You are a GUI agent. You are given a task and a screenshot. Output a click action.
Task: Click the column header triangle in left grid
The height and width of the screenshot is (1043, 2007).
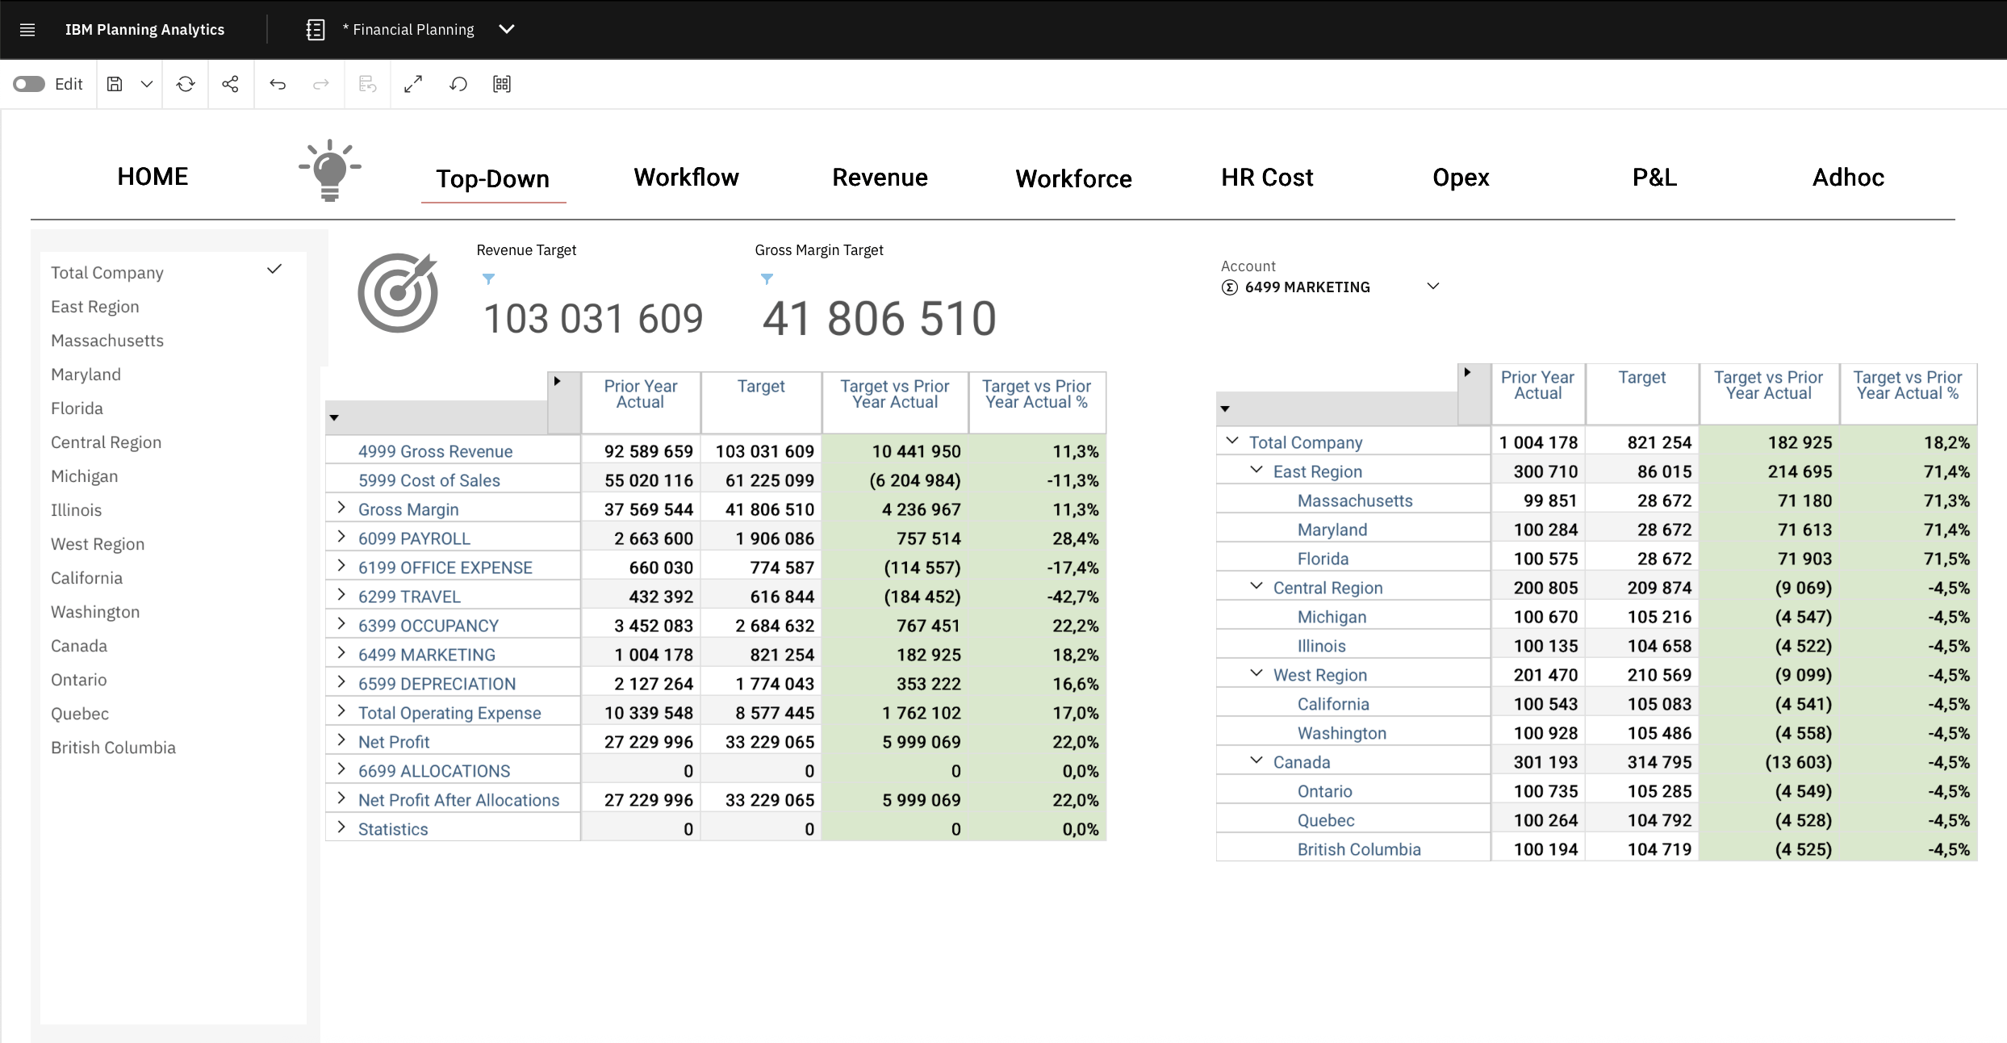click(557, 381)
